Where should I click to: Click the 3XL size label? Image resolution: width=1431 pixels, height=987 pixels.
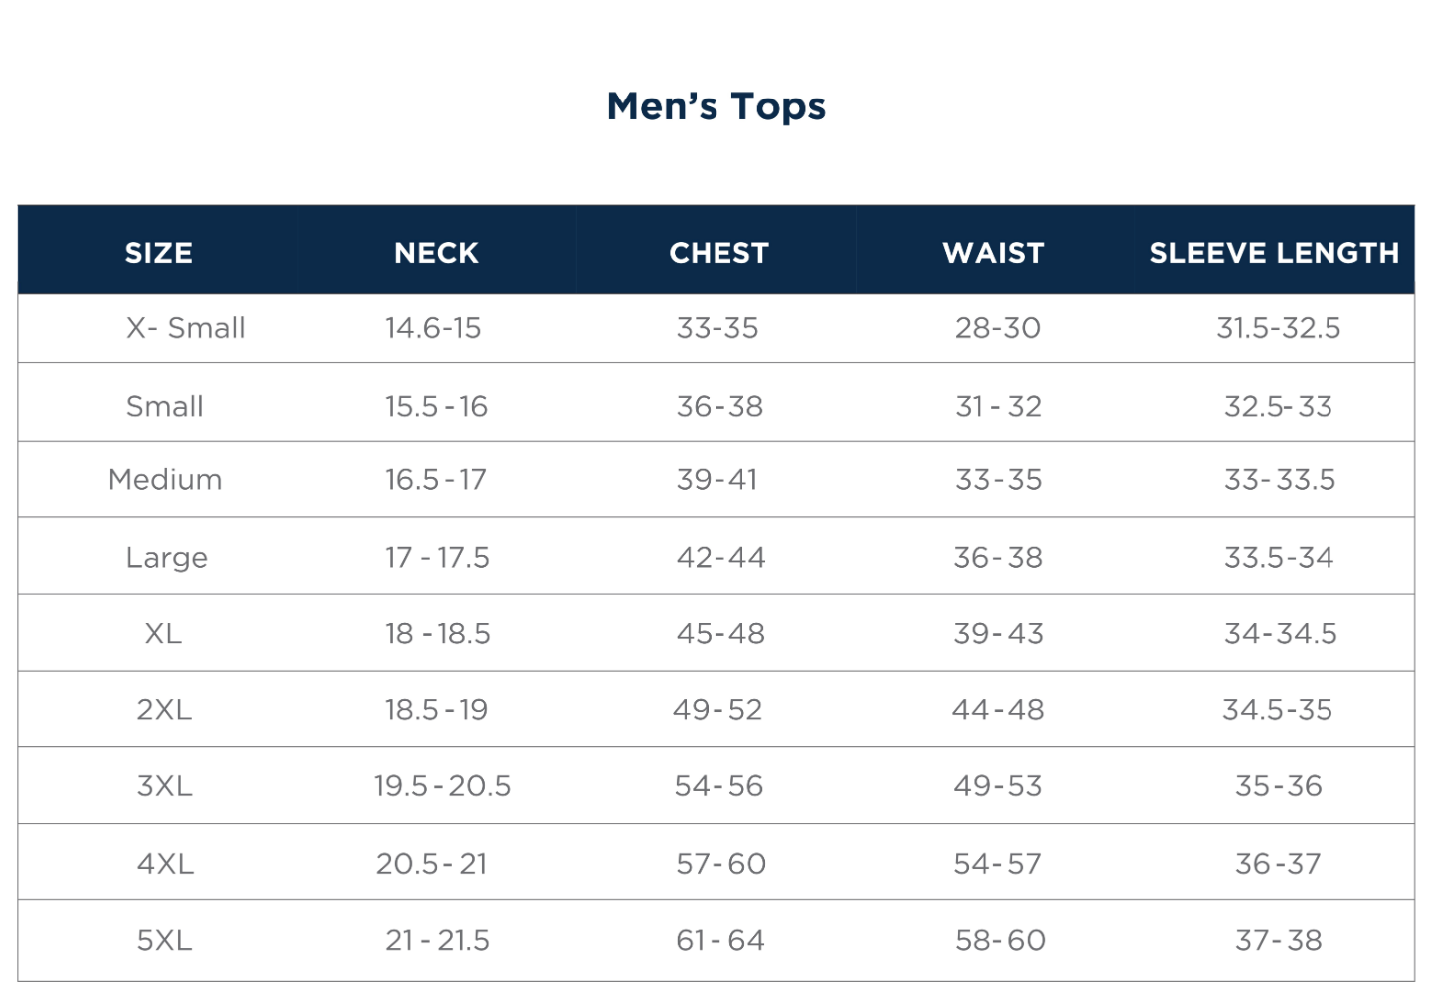coord(164,786)
